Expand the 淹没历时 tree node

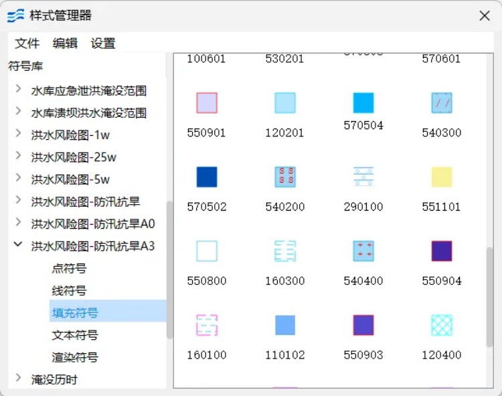click(x=18, y=379)
